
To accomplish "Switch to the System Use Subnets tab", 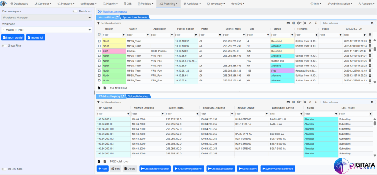I will point(135,17).
